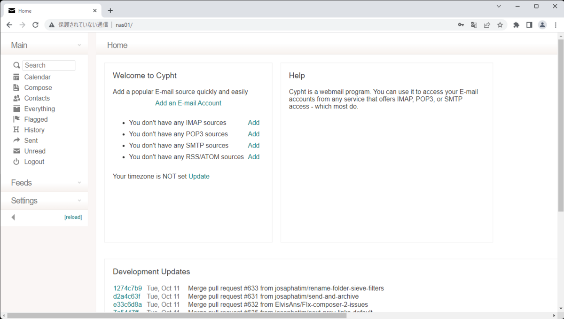Click Add next to IMAP sources

254,123
